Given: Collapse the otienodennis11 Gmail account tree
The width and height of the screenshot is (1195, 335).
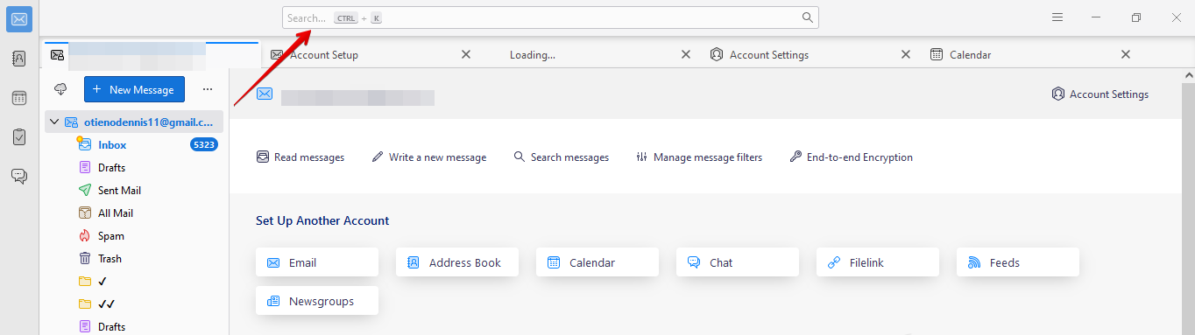Looking at the screenshot, I should [54, 122].
